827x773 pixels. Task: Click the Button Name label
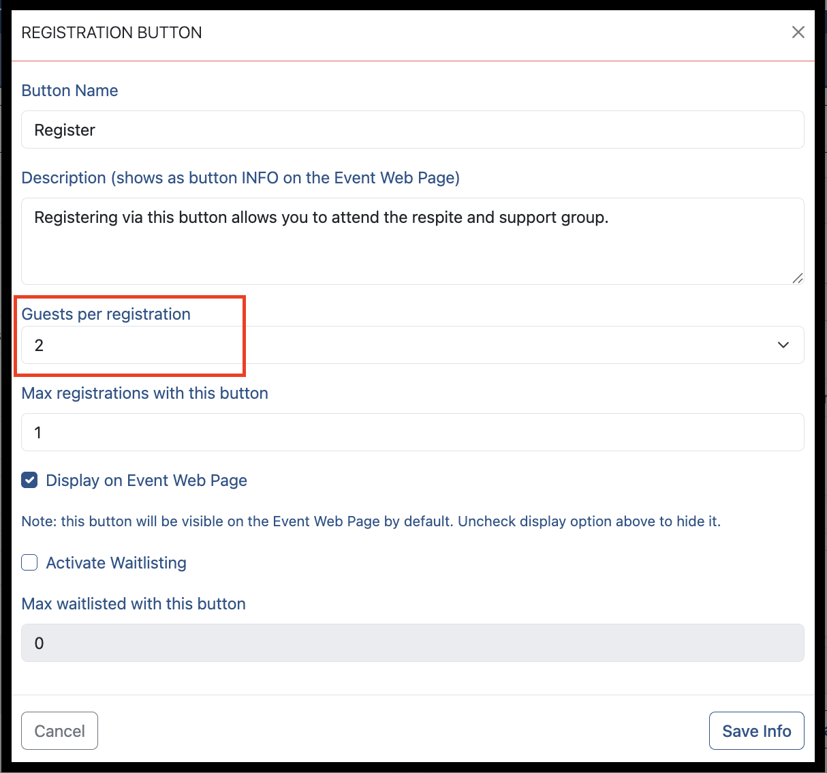click(69, 91)
